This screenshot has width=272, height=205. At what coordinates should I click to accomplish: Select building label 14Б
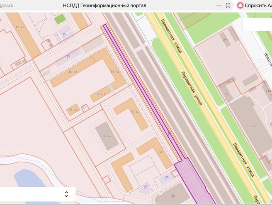click(x=253, y=126)
